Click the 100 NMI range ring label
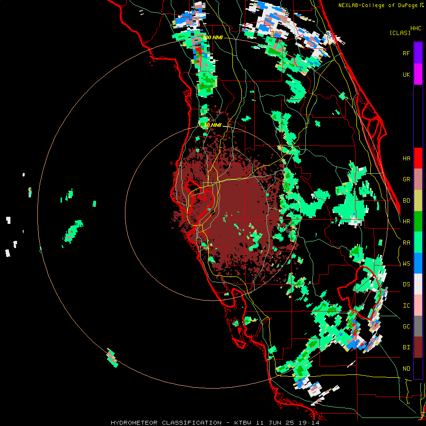The image size is (426, 426). pos(213,37)
